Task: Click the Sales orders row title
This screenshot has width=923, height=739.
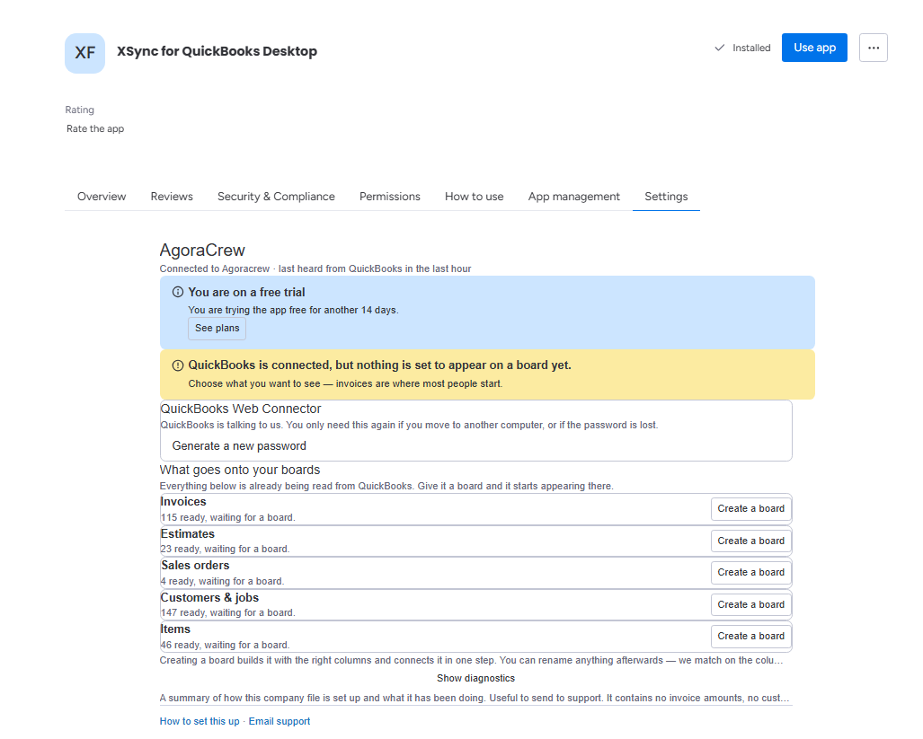Action: [x=195, y=566]
